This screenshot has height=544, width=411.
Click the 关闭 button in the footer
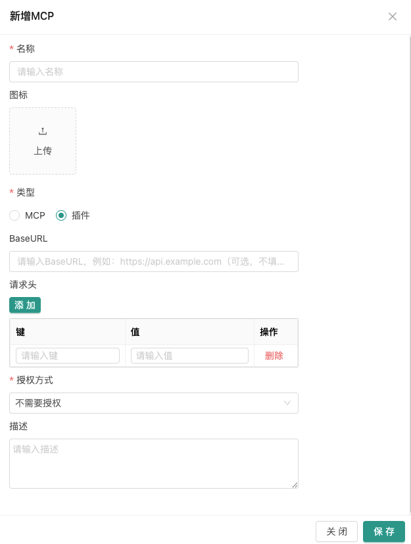click(337, 531)
